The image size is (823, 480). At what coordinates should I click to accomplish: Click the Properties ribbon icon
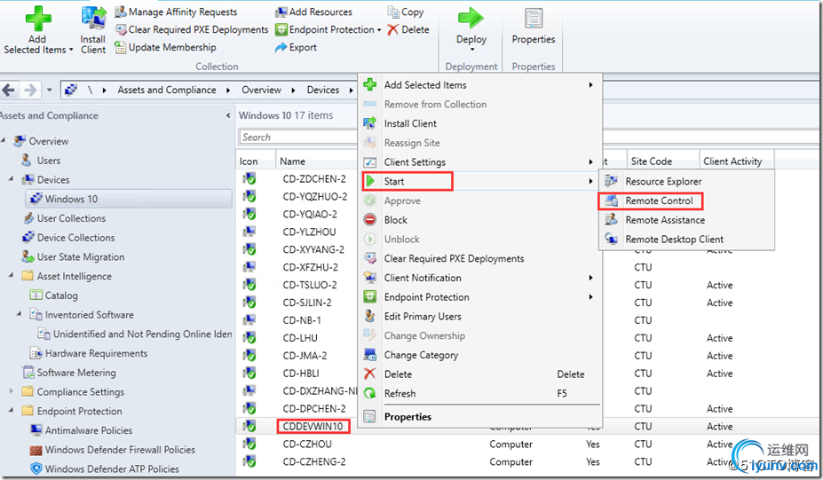tap(534, 19)
